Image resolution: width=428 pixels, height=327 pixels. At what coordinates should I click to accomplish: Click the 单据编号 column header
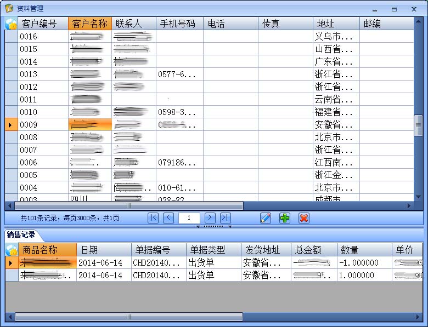159,250
